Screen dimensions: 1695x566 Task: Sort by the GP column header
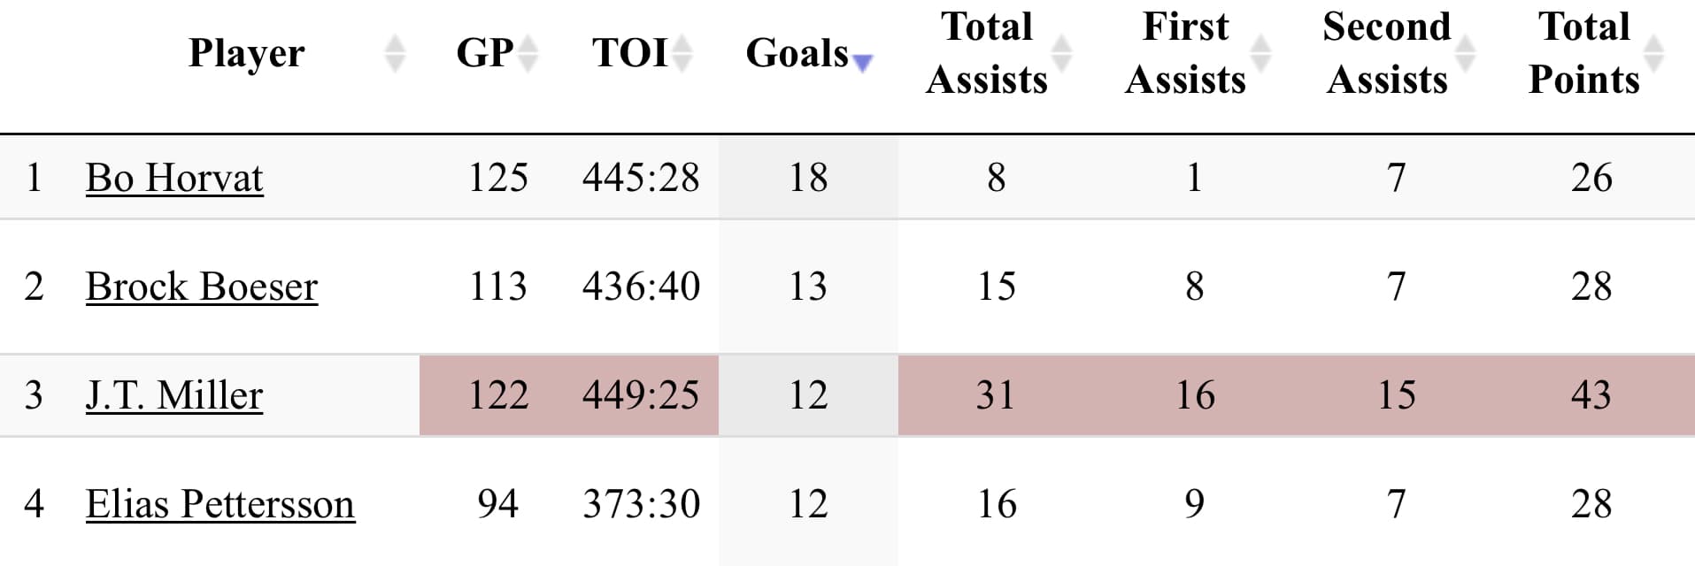pos(484,53)
